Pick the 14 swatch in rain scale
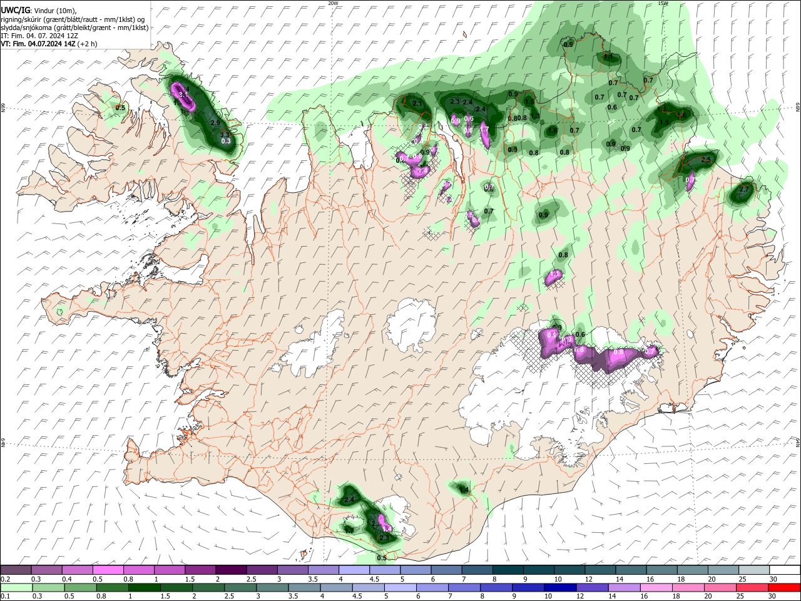Screen dimensions: 801x601 [624, 587]
